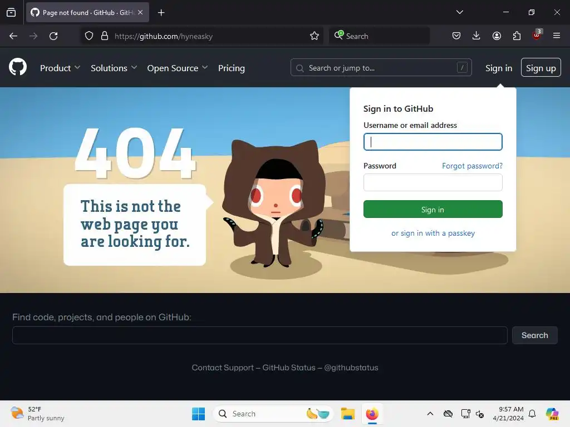Open the notifications bell

[532, 414]
